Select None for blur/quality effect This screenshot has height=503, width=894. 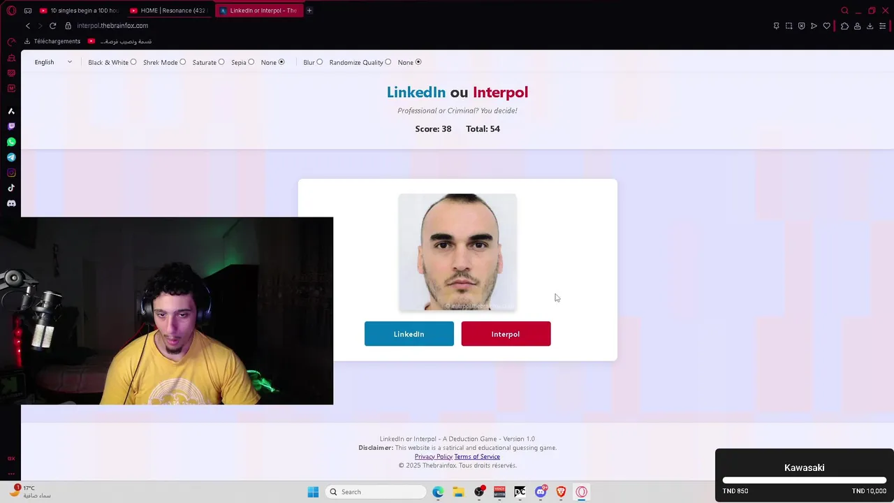418,62
